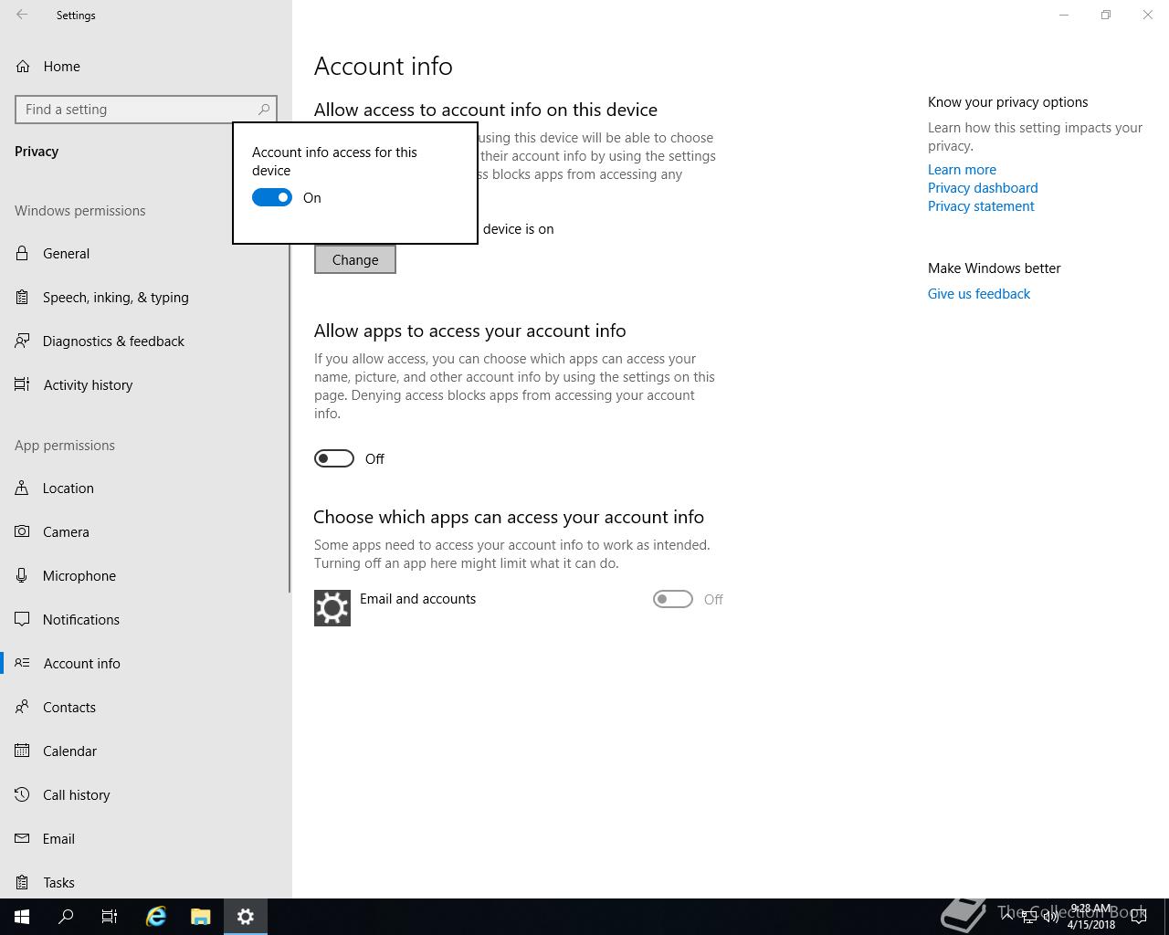The height and width of the screenshot is (935, 1169).
Task: Select the General lock icon
Action: 22,253
